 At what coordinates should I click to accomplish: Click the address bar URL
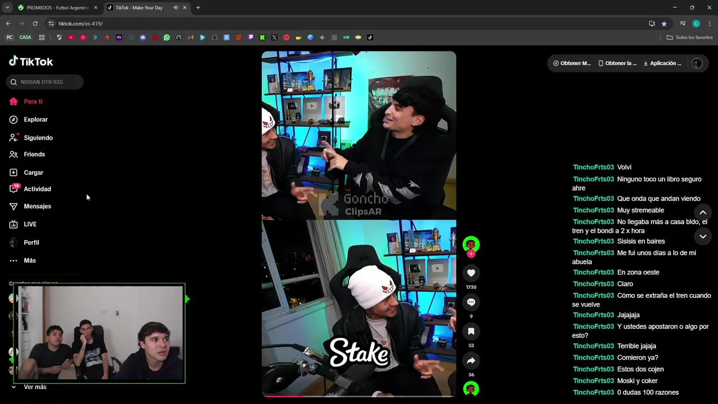pos(81,24)
